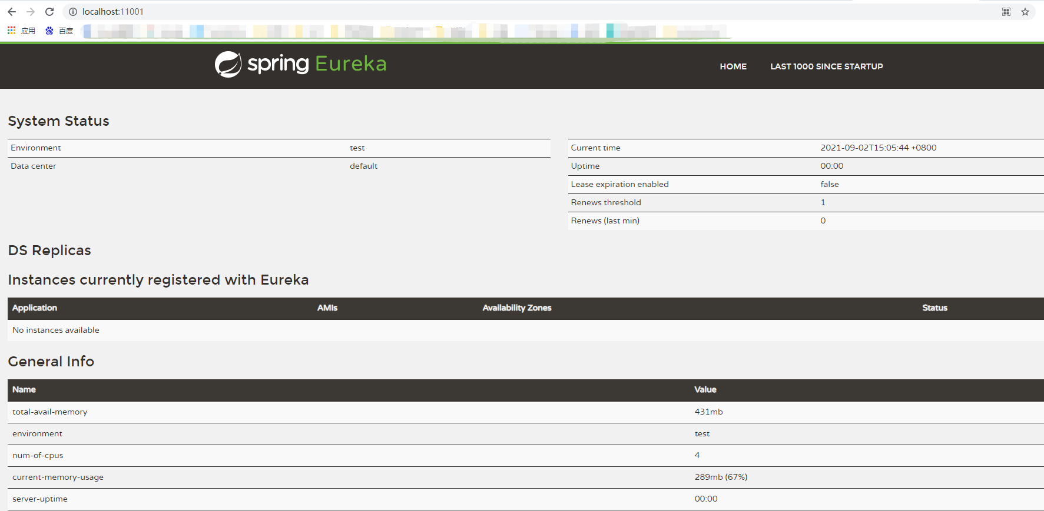The image size is (1044, 511).
Task: Select the server-uptime row name
Action: 40,499
